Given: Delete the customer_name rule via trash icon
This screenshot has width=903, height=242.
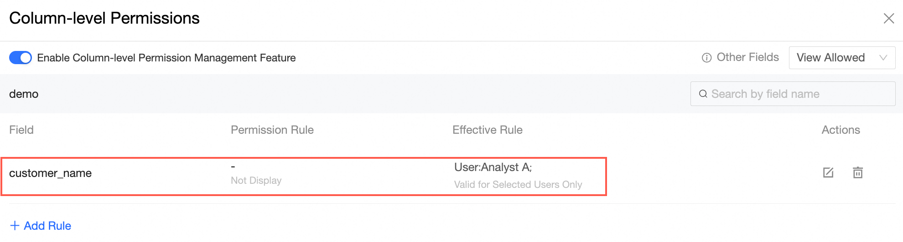Looking at the screenshot, I should pos(858,173).
